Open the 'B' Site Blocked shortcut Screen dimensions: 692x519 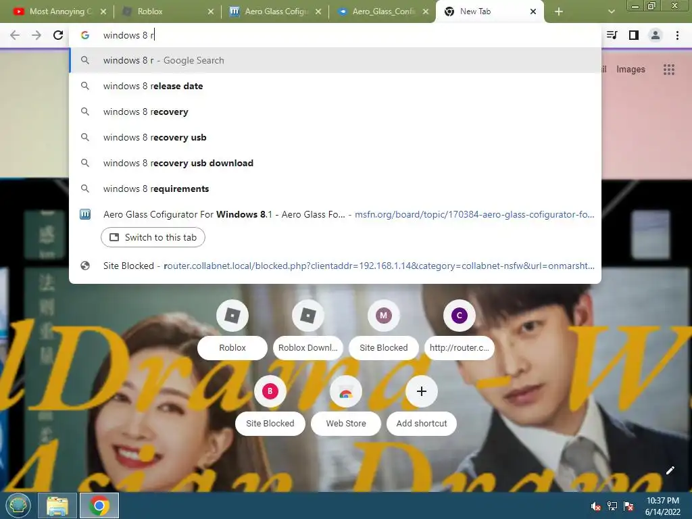[x=270, y=391]
